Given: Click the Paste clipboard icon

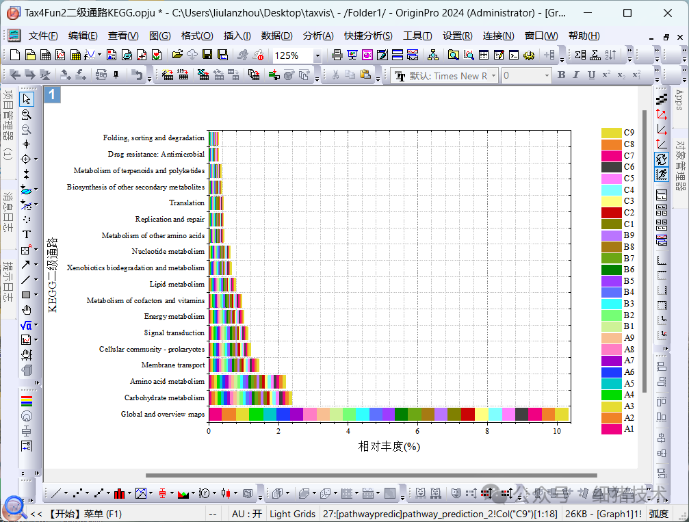Looking at the screenshot, I should (365, 75).
